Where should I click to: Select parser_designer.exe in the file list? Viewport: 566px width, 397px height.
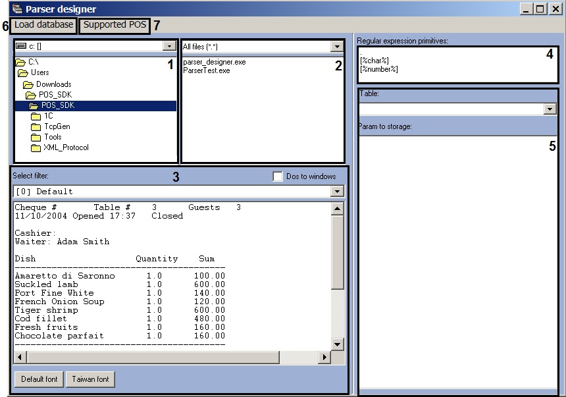[x=215, y=62]
